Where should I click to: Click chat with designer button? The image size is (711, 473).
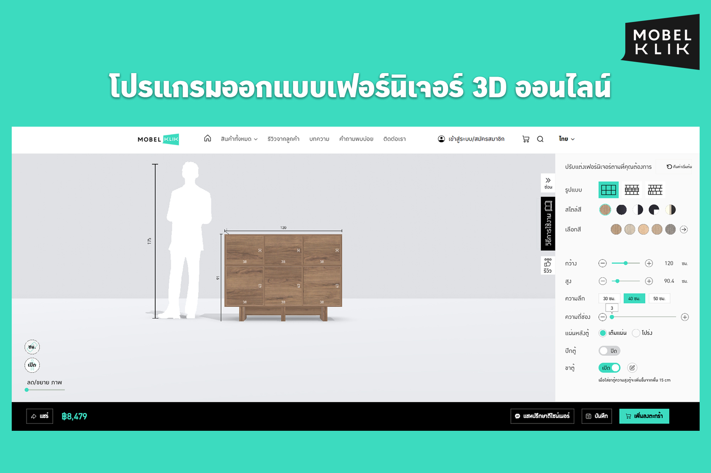[542, 416]
